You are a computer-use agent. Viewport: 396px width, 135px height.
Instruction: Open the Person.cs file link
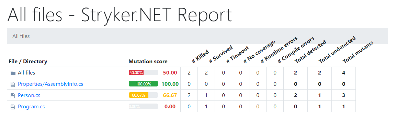pos(29,96)
